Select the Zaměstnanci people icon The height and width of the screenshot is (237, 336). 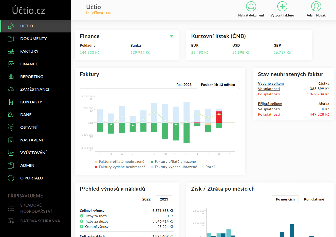coord(11,89)
